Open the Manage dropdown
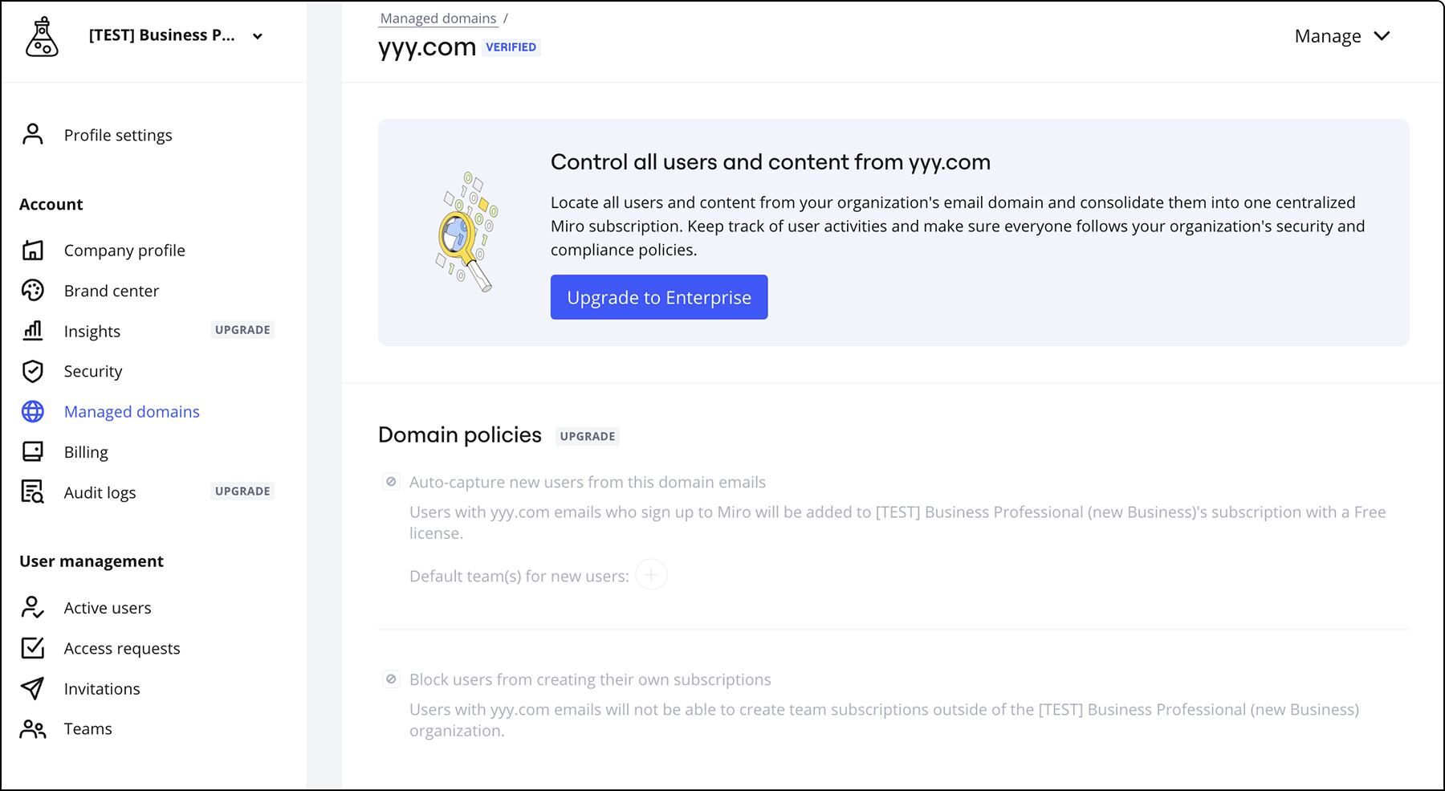The height and width of the screenshot is (791, 1445). (1341, 35)
